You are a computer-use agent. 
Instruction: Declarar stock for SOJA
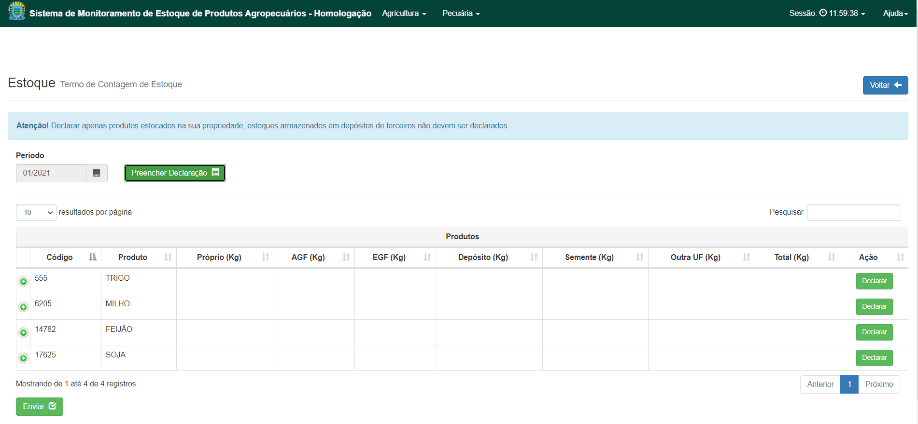[x=874, y=358]
